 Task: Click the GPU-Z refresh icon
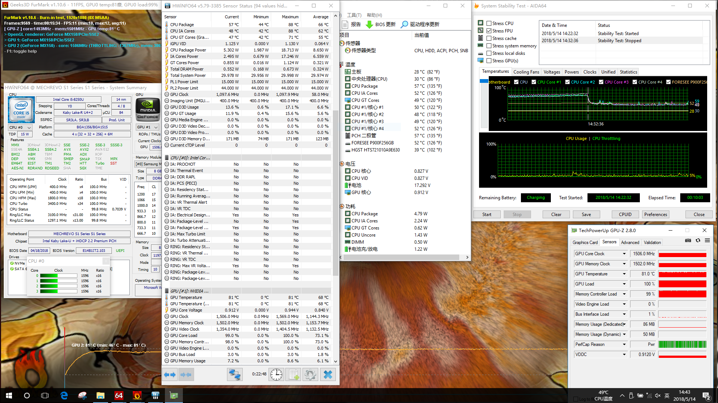[698, 241]
